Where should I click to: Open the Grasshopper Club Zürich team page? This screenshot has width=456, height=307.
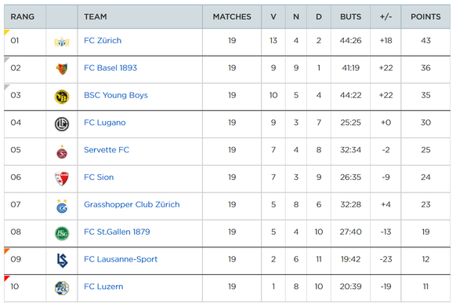[132, 204]
